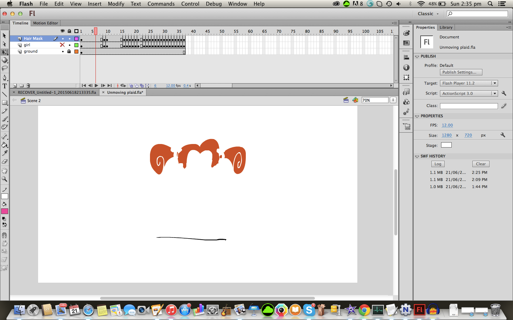Open the ActionScript 3.0 script dropdown
The image size is (513, 320).
tap(495, 94)
